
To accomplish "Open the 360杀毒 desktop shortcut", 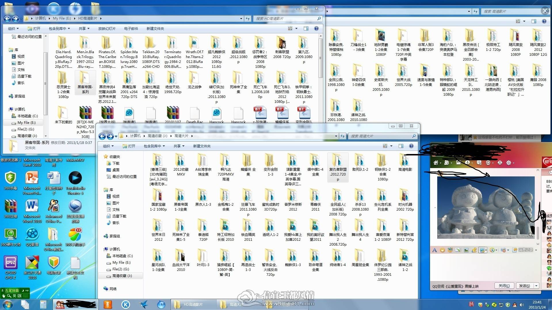I will click(11, 180).
